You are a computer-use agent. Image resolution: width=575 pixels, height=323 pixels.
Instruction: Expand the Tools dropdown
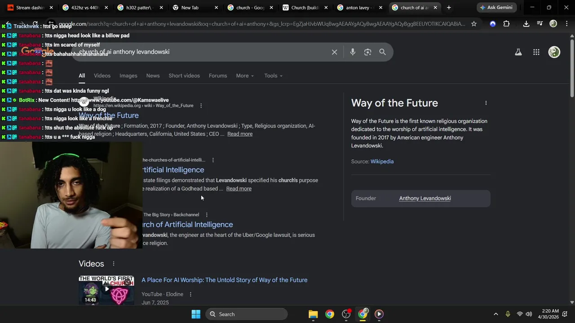click(273, 76)
